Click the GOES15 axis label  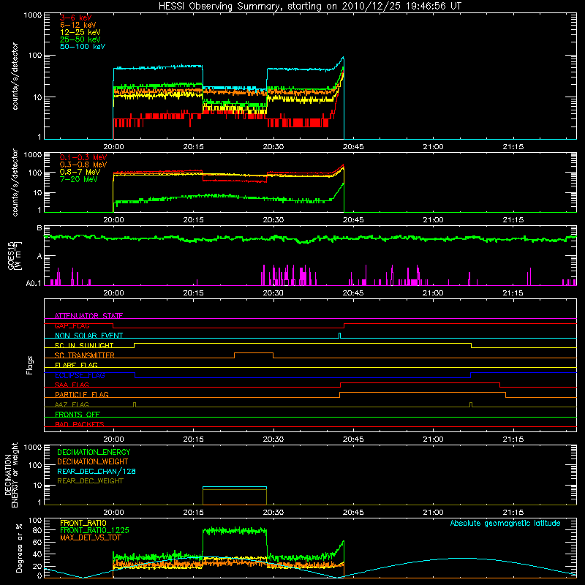pos(15,255)
